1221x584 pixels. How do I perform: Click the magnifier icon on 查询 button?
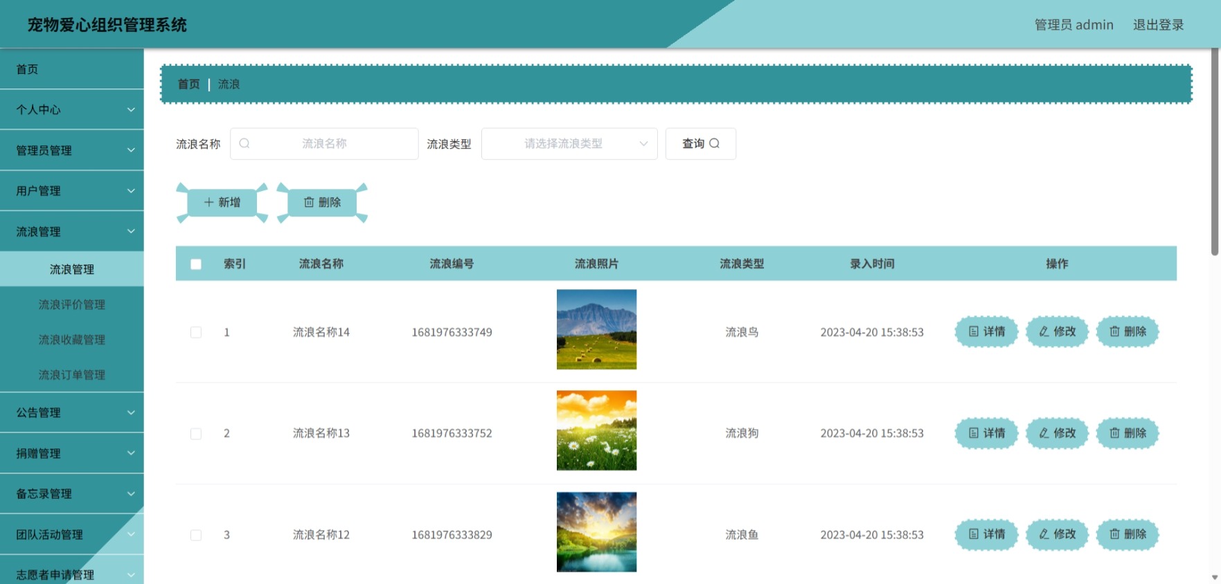click(715, 143)
